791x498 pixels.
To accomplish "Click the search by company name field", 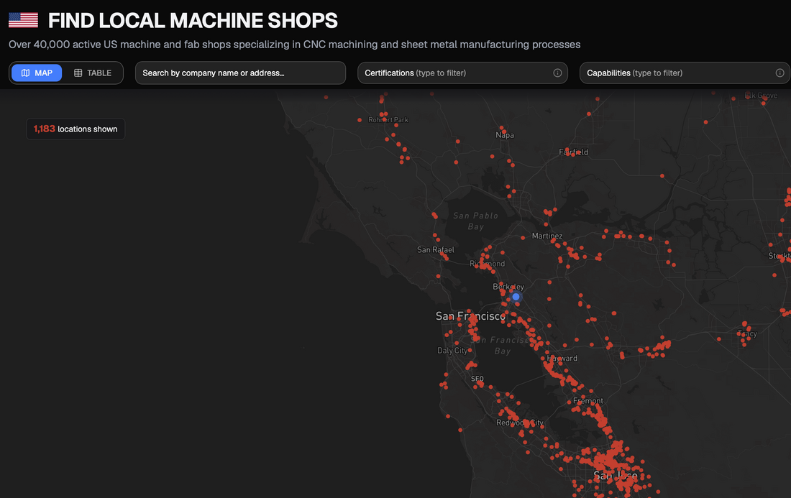I will coord(240,73).
